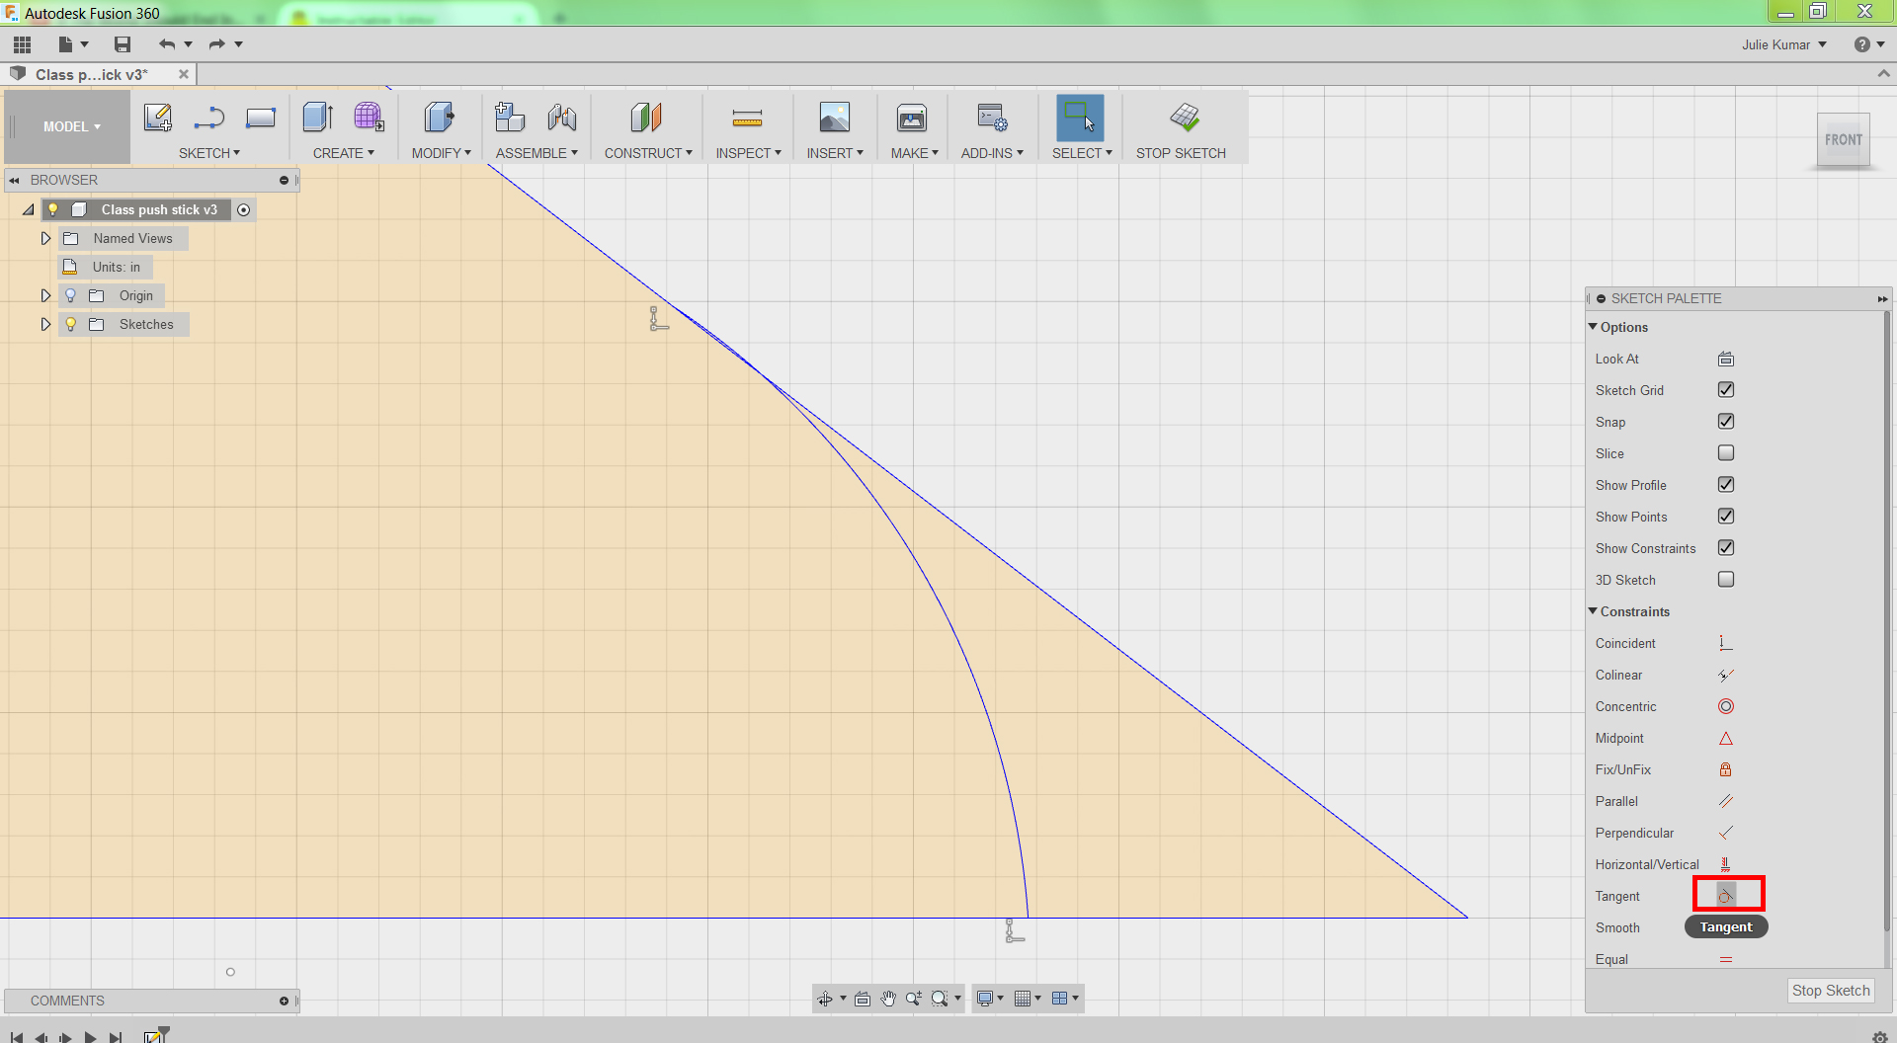Click the Stop Sketch toolbar icon
This screenshot has width=1897, height=1043.
coord(1185,119)
